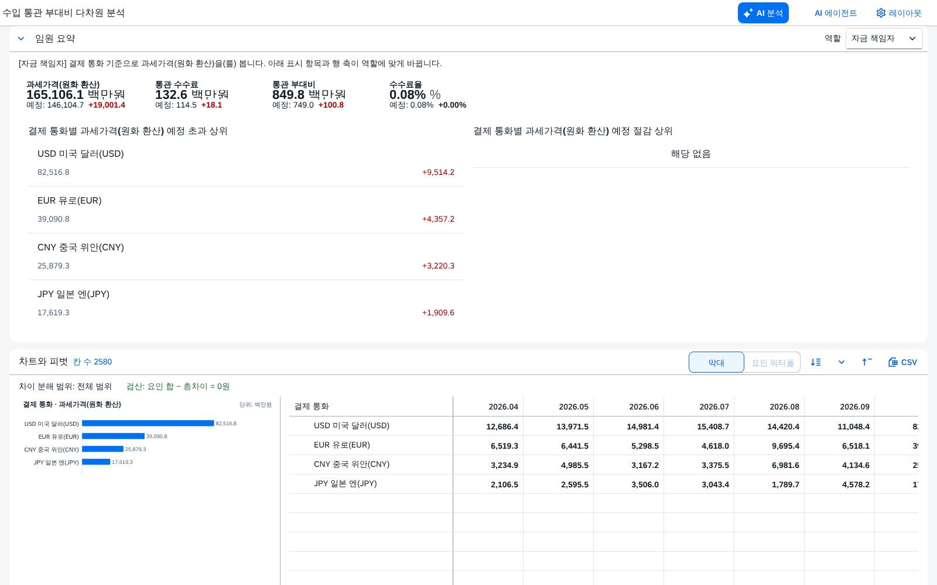This screenshot has height=585, width=937.
Task: Collapse the 임원 요약 section chevron
Action: point(21,39)
